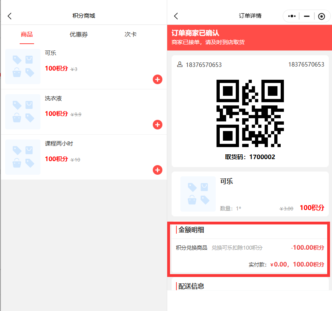The height and width of the screenshot is (311, 332).
Task: Add 课程两小时 using the red plus button
Action: click(158, 170)
